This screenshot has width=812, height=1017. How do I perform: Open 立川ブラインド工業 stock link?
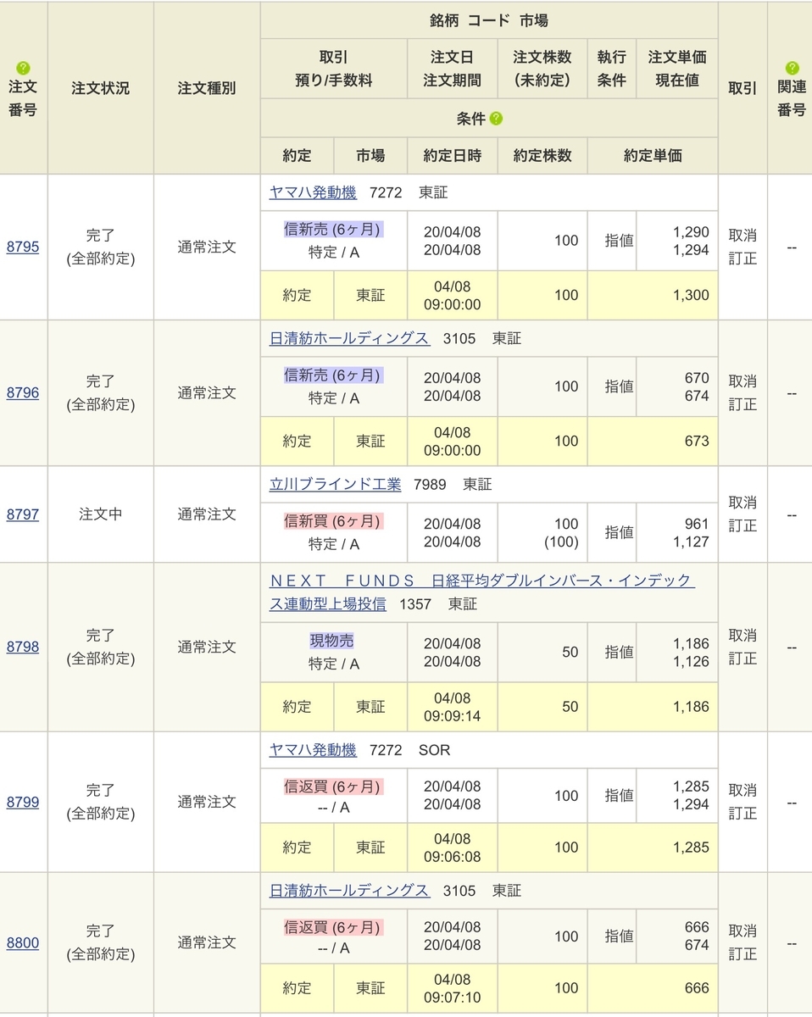(x=335, y=485)
